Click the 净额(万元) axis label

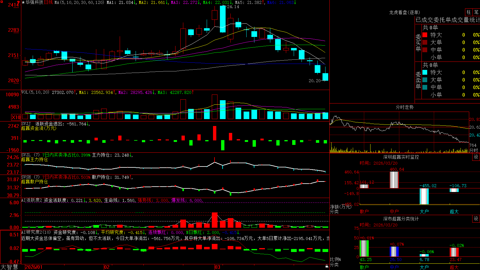tap(340, 207)
